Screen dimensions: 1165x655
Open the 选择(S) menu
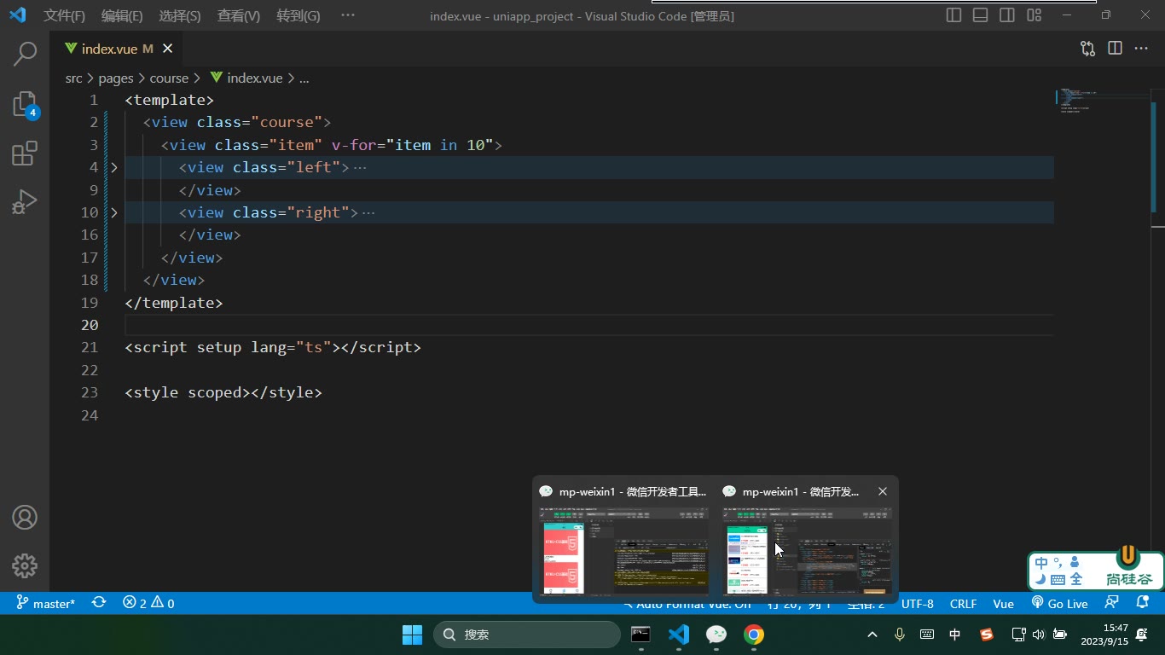pyautogui.click(x=180, y=15)
